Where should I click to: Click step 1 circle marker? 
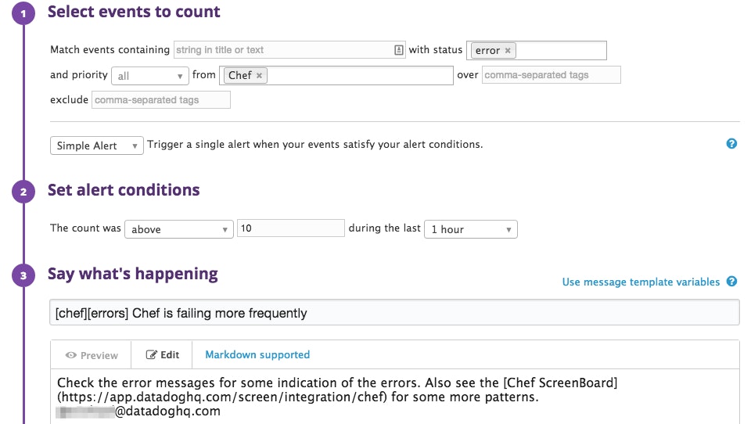point(23,13)
